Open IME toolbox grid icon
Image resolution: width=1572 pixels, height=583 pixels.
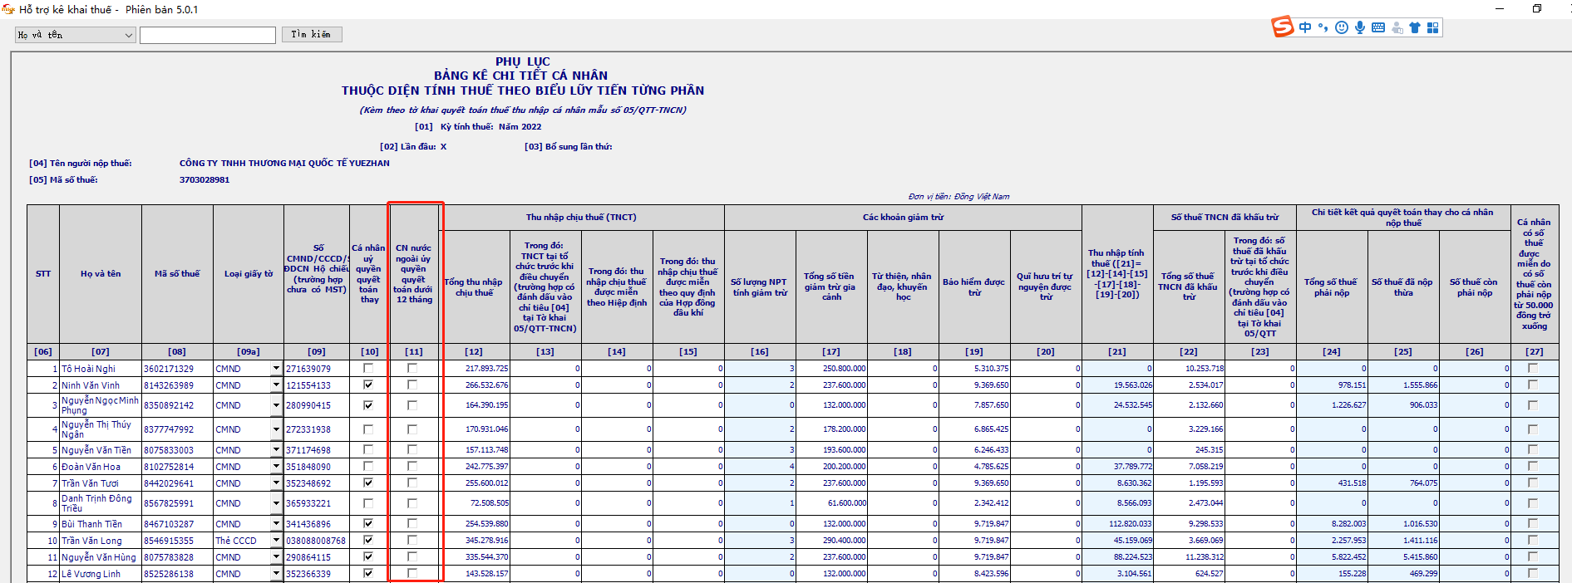(x=1432, y=27)
